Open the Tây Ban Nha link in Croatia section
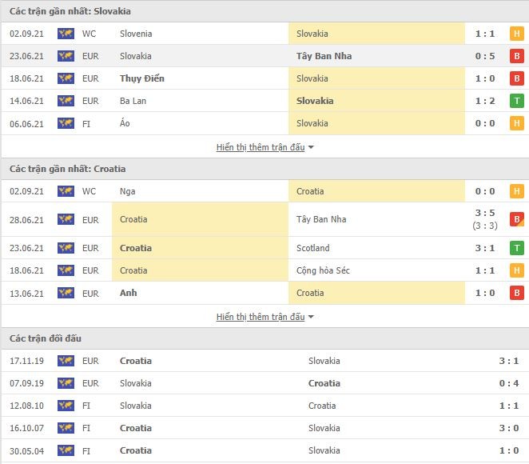 click(321, 219)
